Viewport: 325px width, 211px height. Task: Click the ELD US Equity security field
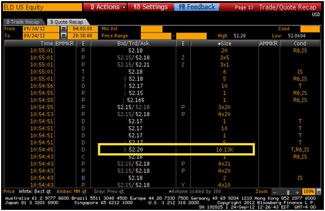(43, 7)
